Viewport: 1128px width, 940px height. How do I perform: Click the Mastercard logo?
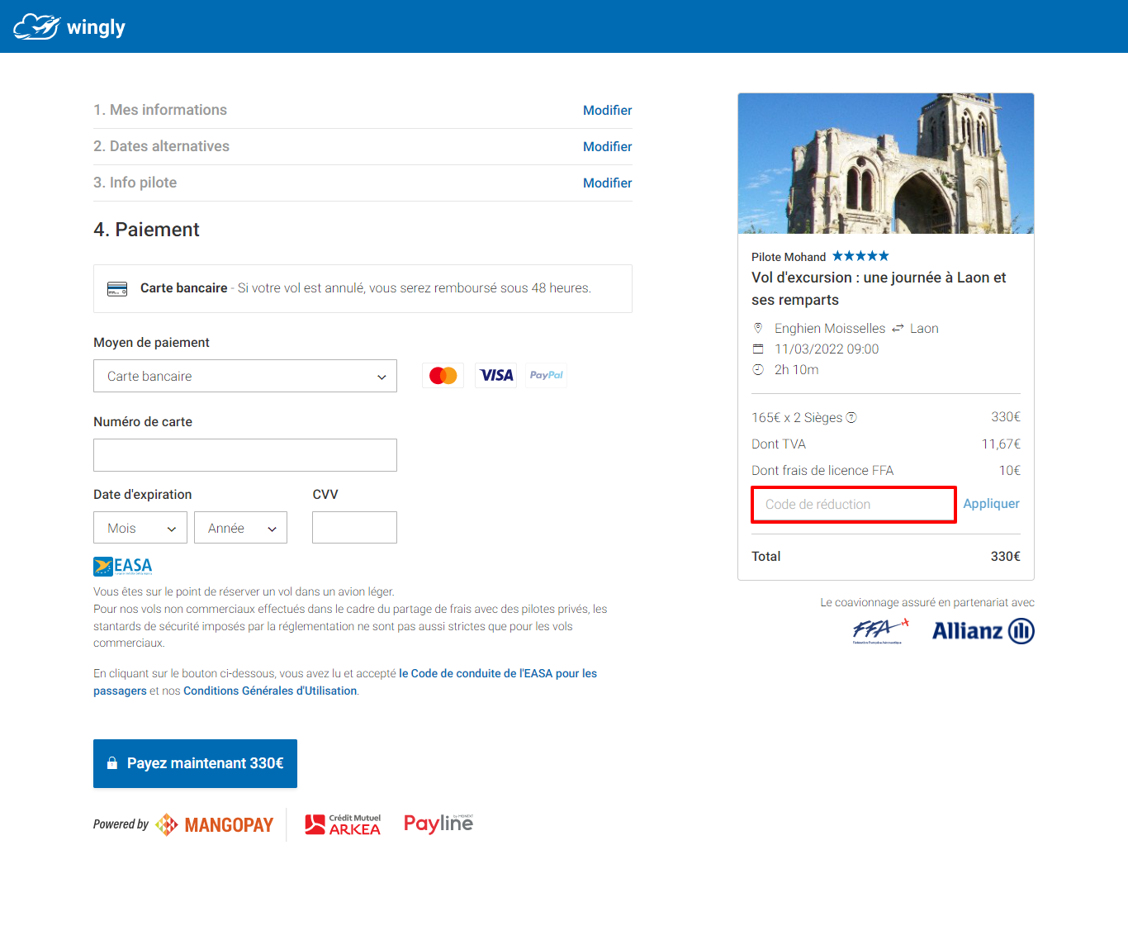click(443, 375)
